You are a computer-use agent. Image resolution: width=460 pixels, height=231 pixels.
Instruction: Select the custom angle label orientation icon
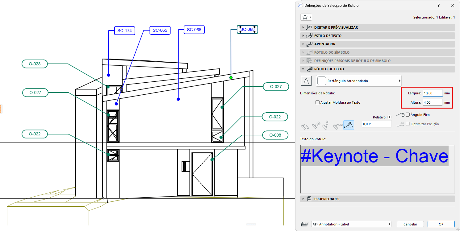coord(349,125)
